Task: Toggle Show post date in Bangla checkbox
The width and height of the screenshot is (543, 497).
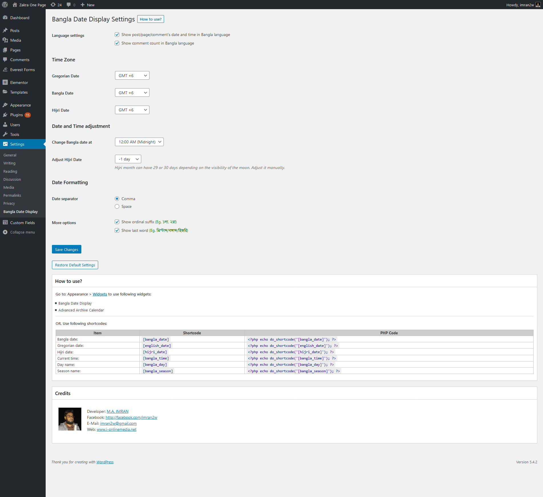Action: click(x=117, y=35)
